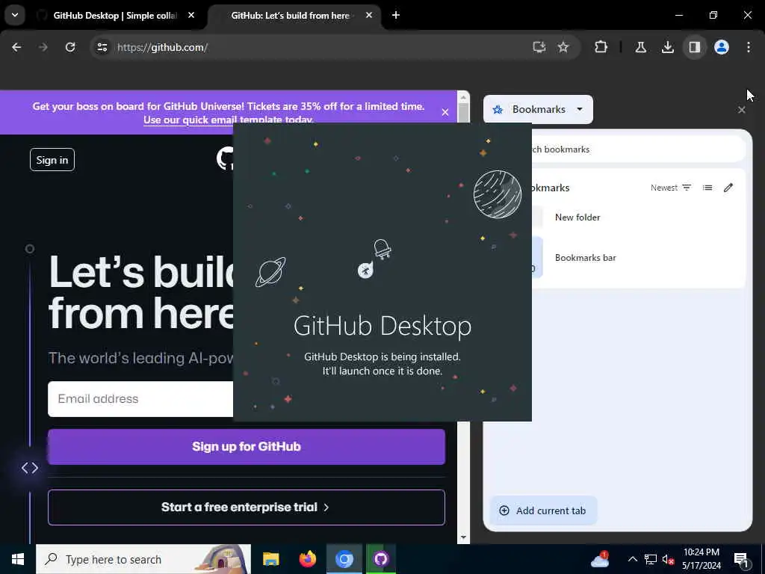Click Add current tab button
The image size is (765, 574).
coord(543,510)
